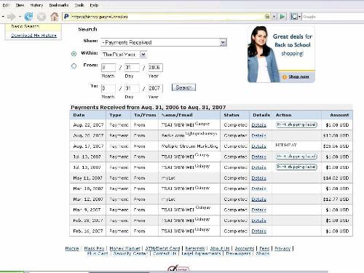The height and width of the screenshot is (273, 364).
Task: Click the Stop loading icon
Action: pyautogui.click(x=41, y=17)
